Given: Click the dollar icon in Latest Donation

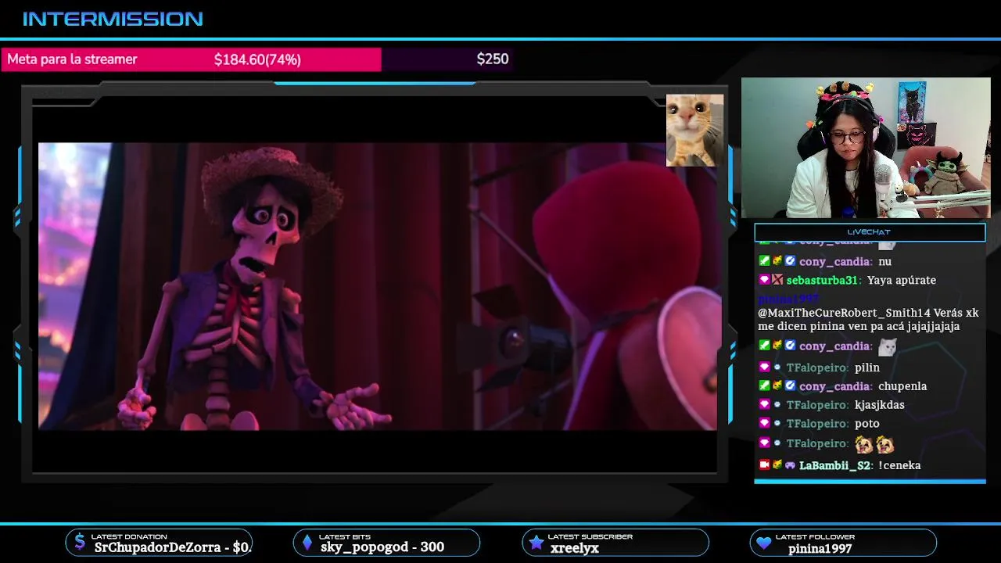Looking at the screenshot, I should (80, 542).
